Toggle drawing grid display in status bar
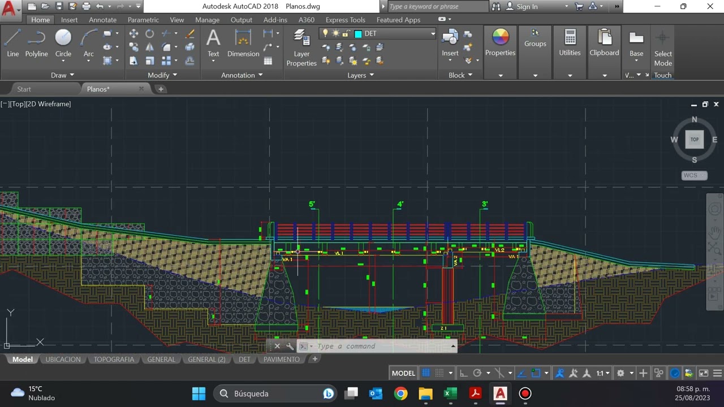 click(426, 373)
